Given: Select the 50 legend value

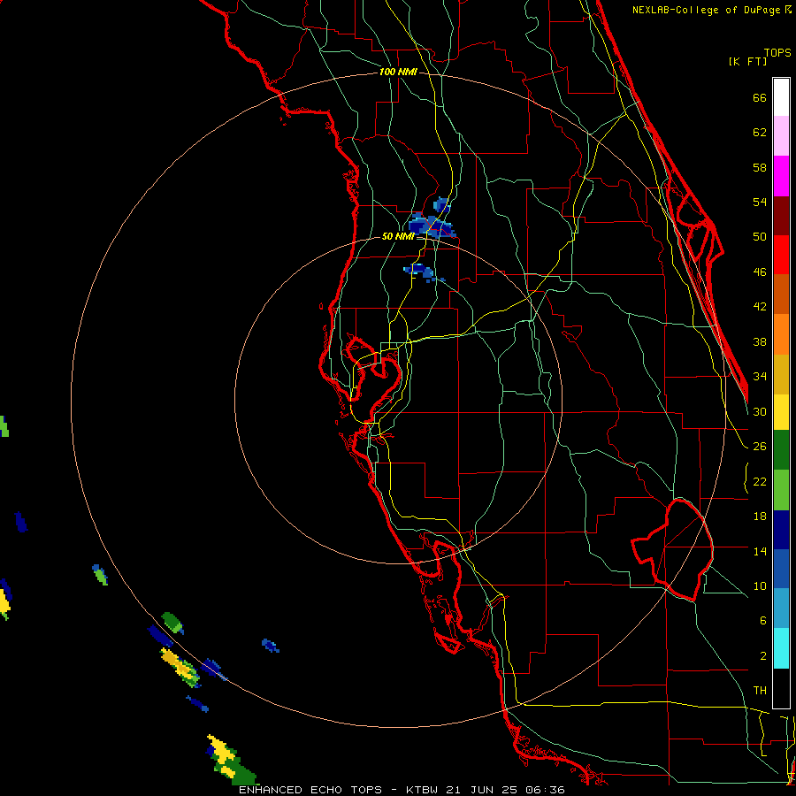Looking at the screenshot, I should (x=760, y=237).
